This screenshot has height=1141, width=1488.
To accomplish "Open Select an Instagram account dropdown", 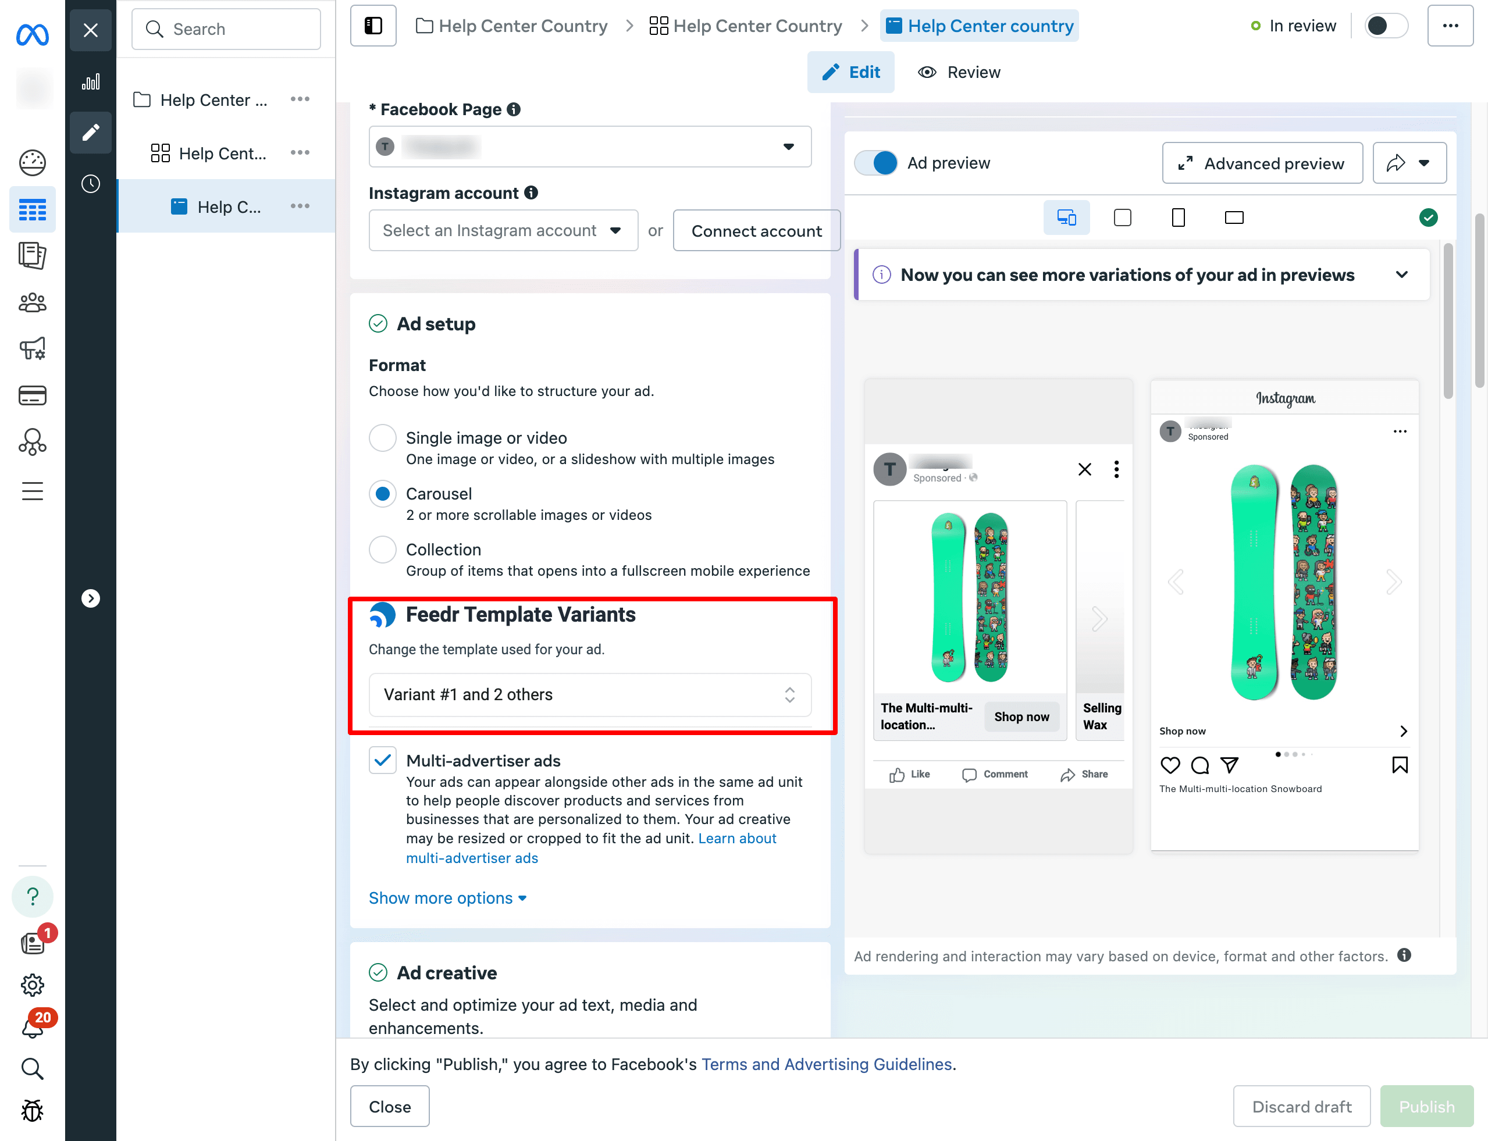I will [503, 231].
